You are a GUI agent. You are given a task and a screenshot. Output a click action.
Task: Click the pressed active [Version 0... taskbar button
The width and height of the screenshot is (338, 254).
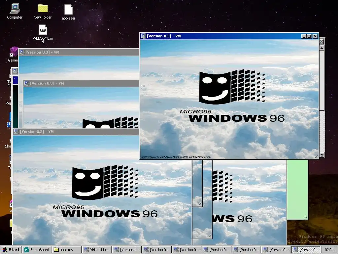point(306,250)
